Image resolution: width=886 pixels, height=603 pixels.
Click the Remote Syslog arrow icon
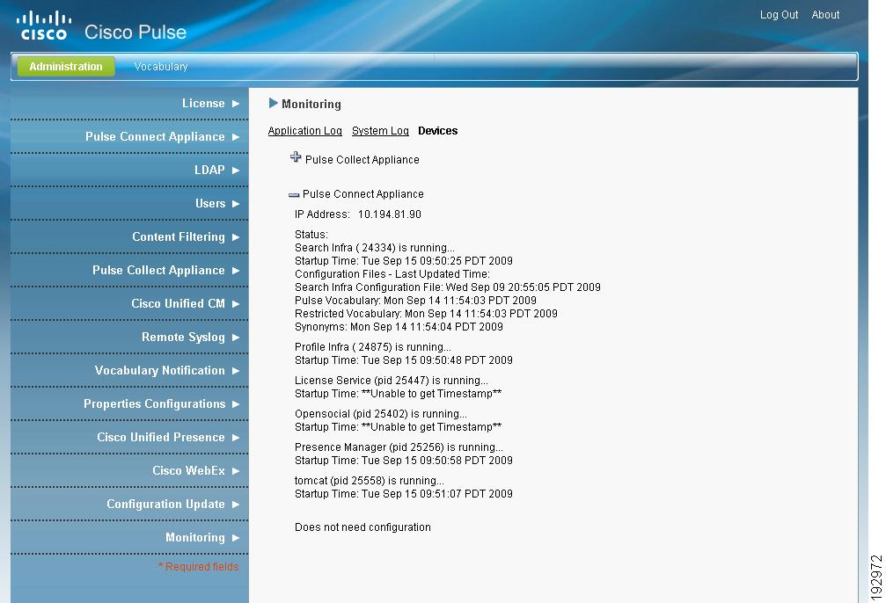pyautogui.click(x=236, y=337)
